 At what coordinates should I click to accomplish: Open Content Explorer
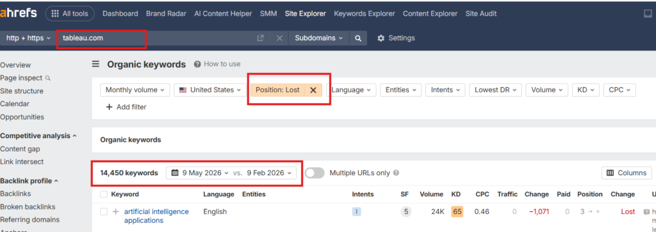[430, 13]
